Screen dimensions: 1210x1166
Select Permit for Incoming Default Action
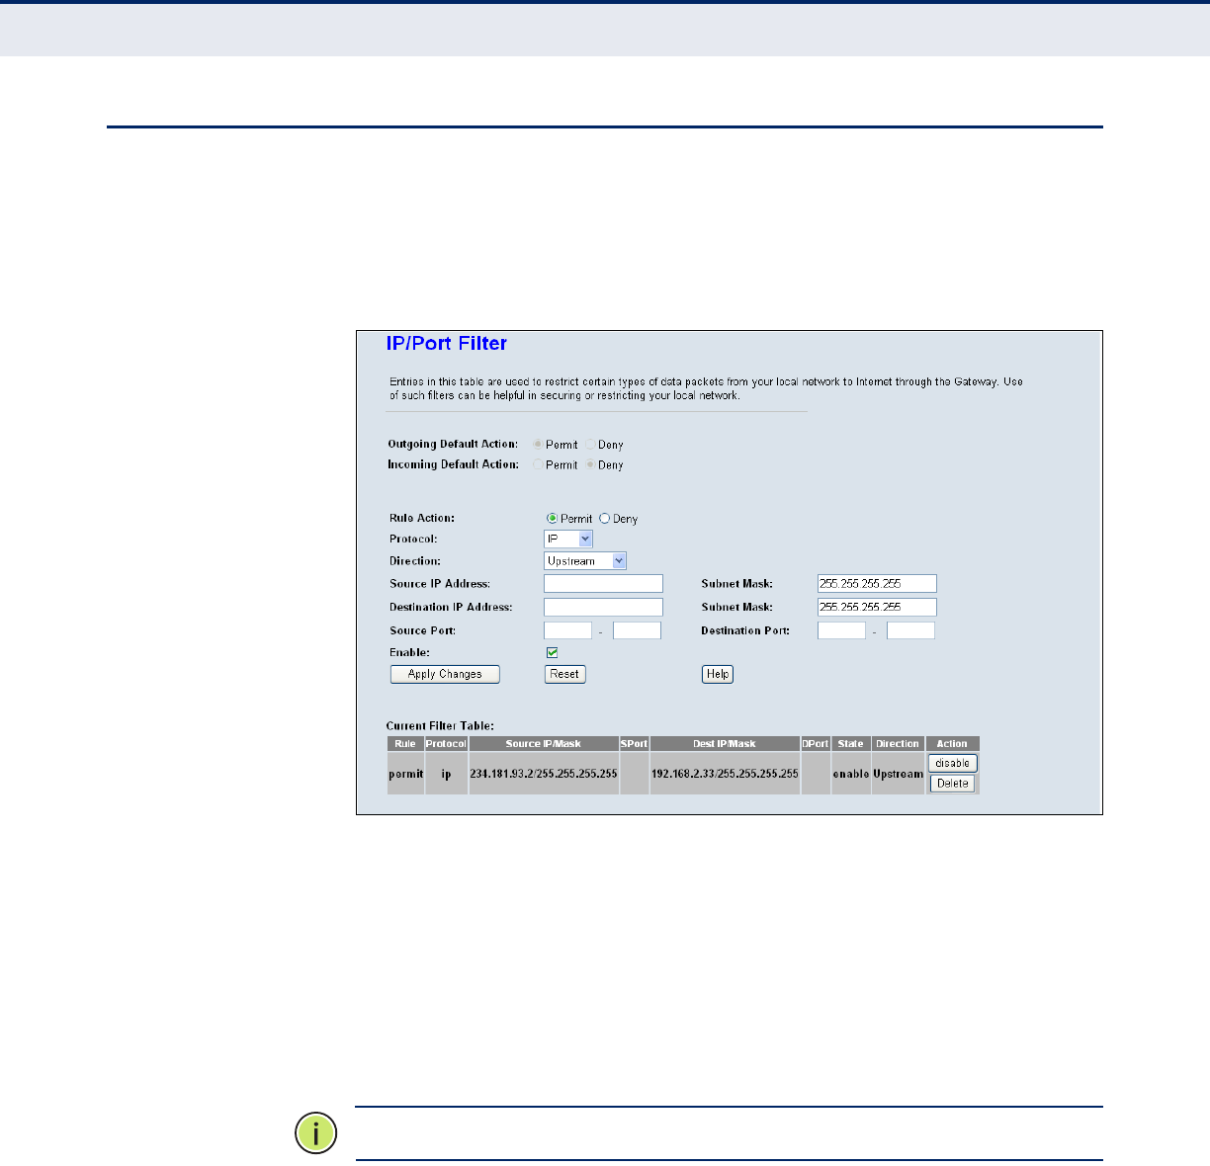point(539,464)
